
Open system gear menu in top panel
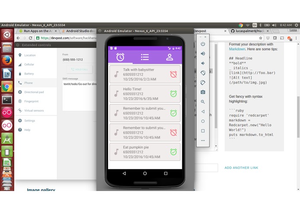297,25
